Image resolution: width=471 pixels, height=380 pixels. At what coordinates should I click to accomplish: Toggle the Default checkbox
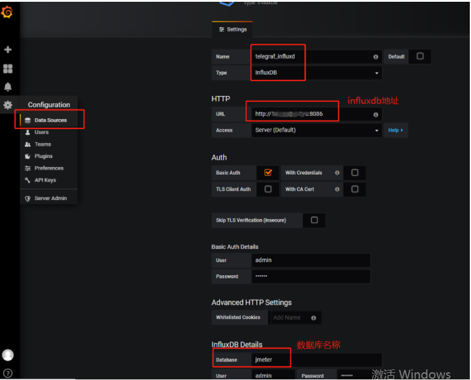pos(420,56)
